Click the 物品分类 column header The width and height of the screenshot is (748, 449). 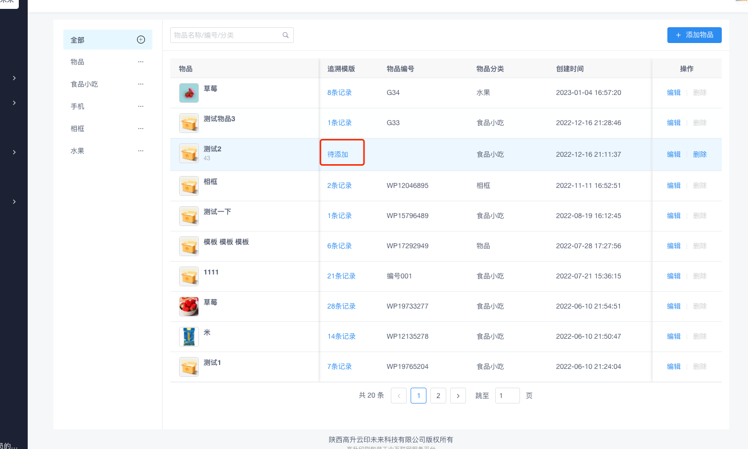[x=490, y=69]
